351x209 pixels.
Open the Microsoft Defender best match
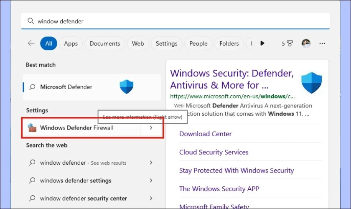click(92, 87)
